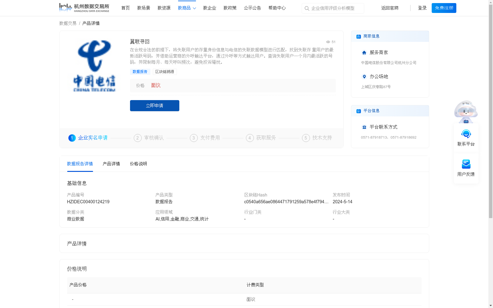Click the page vertical scrollbar thumb
Screen dimensions: 493x308
tap(491, 111)
